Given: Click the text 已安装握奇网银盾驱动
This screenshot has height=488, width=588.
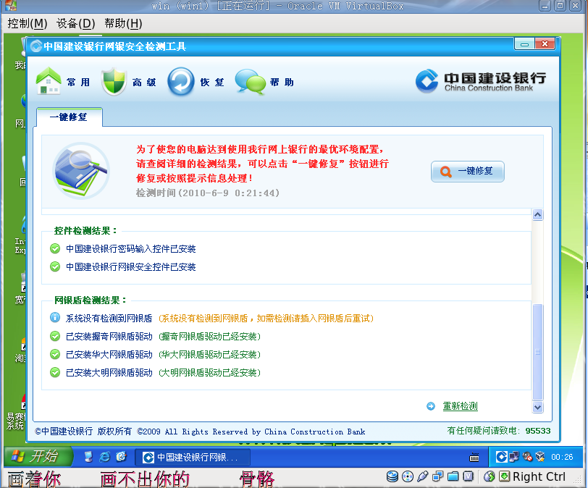Looking at the screenshot, I should [109, 337].
